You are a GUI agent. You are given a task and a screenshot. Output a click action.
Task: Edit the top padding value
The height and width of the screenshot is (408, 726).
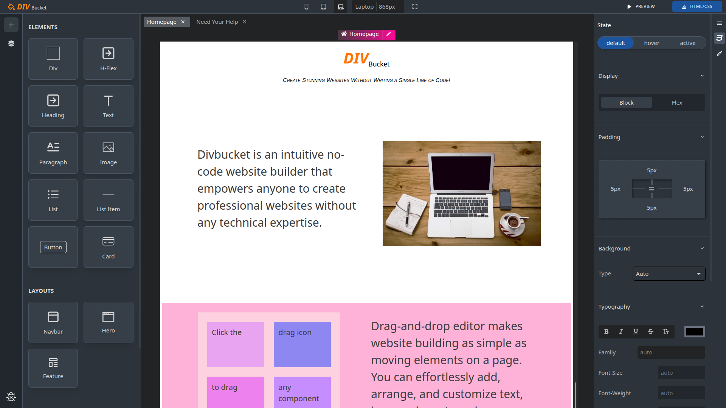point(652,170)
